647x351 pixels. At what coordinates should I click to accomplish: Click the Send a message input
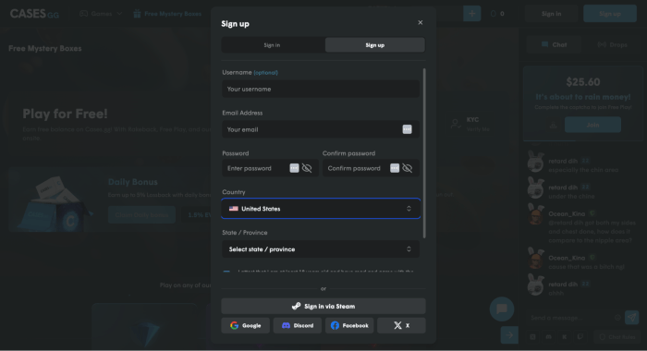coord(570,318)
